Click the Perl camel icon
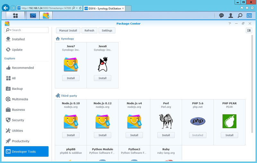Viewport: 257px width, 163px height. 166,121
